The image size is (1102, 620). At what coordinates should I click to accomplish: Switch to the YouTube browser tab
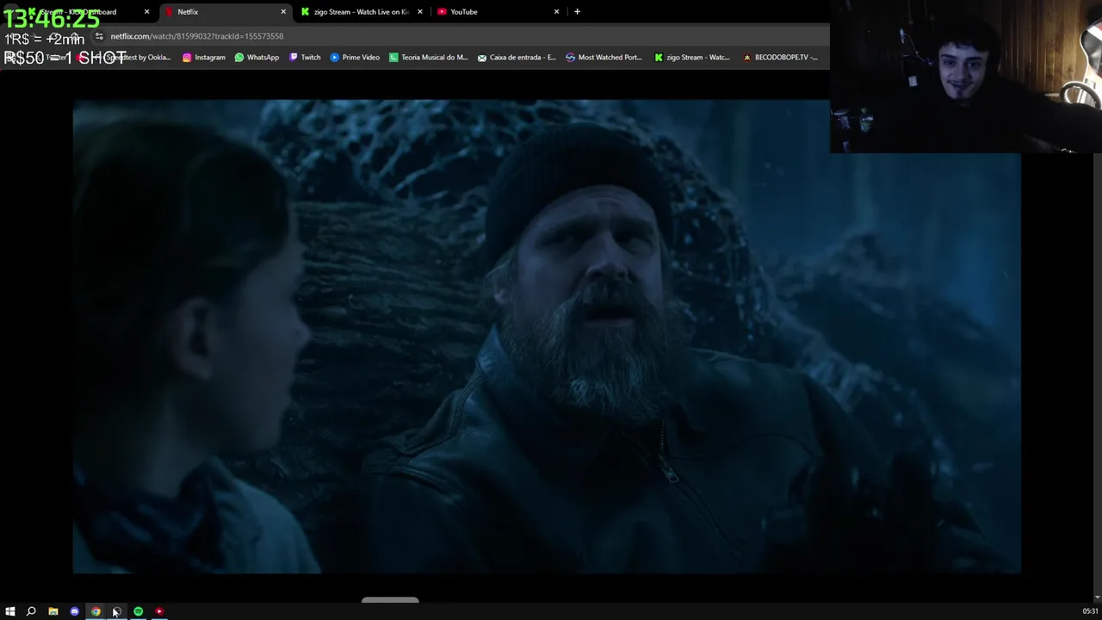498,12
